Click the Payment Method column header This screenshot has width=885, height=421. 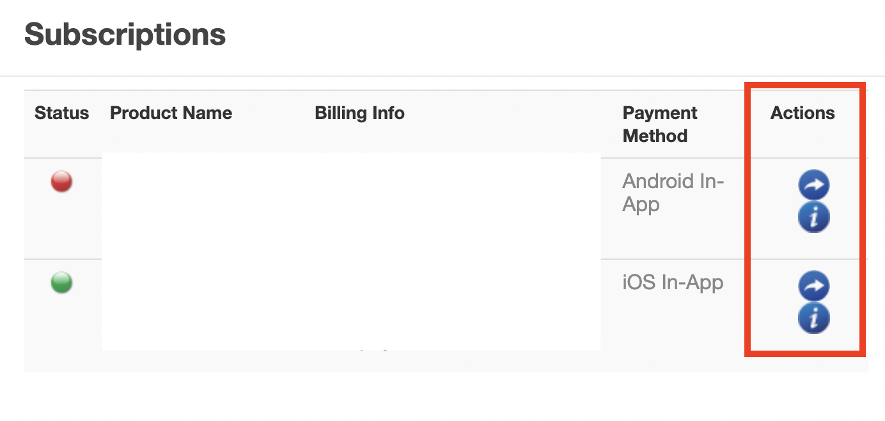[x=659, y=124]
